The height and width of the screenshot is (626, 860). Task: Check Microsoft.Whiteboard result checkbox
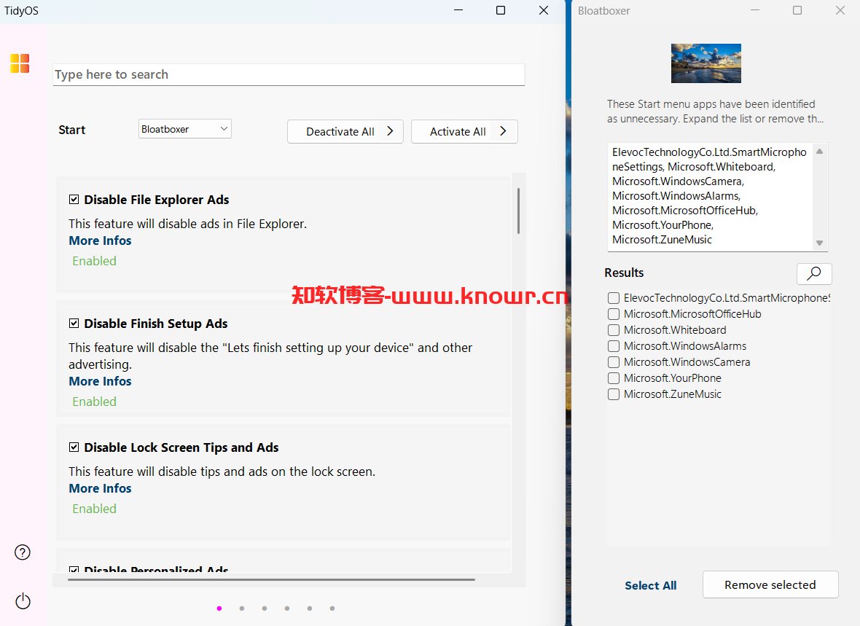pos(614,330)
